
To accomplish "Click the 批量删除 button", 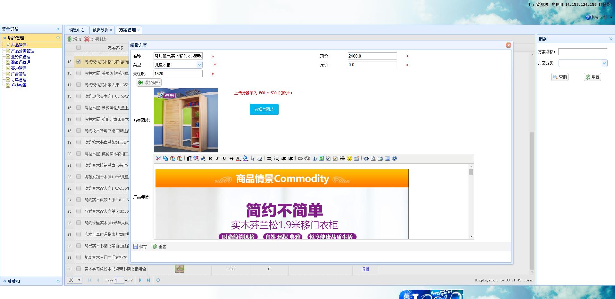I will pos(95,39).
